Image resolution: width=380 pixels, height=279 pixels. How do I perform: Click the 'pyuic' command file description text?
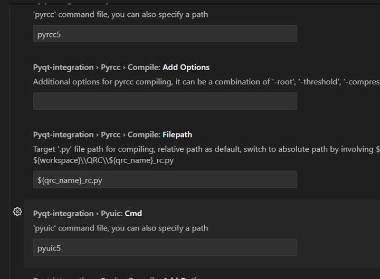120,228
